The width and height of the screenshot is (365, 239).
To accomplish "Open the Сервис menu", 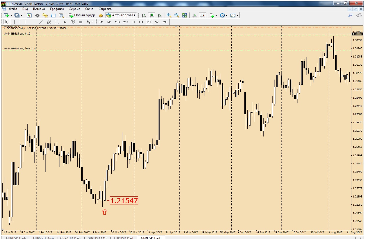I will pyautogui.click(x=75, y=9).
